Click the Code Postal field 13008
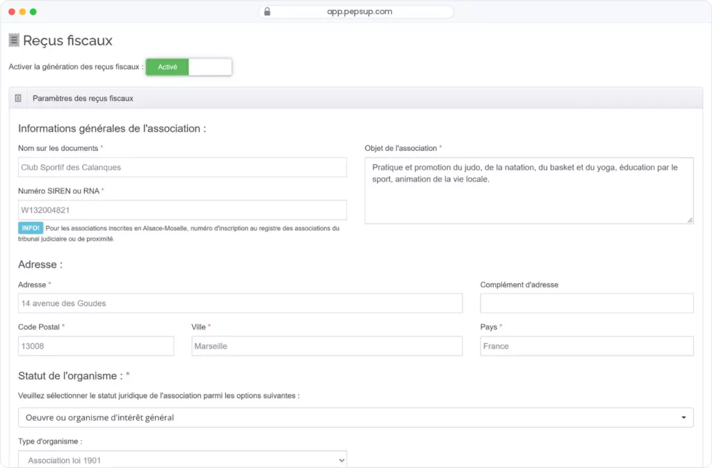Image resolution: width=712 pixels, height=468 pixels. 96,346
